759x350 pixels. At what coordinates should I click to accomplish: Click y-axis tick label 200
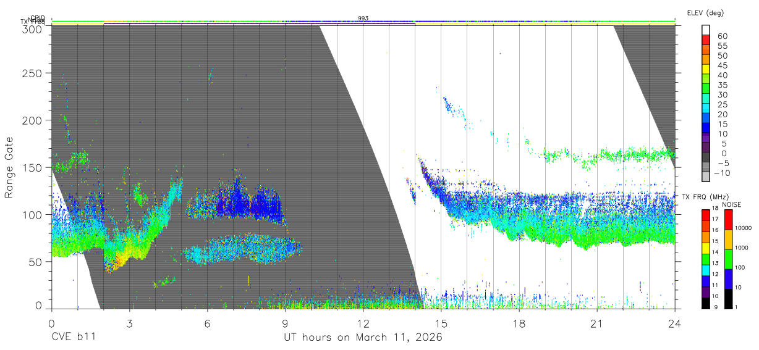32,120
